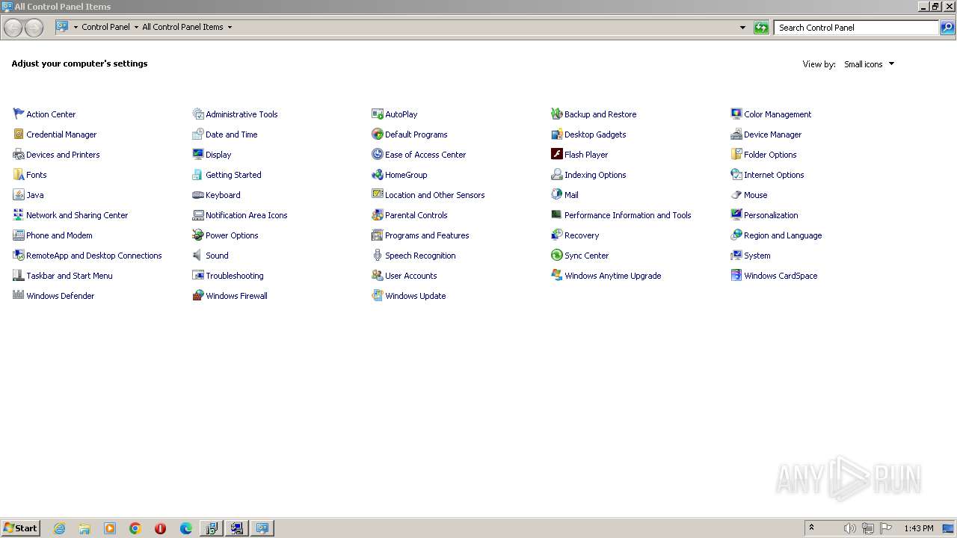The image size is (957, 538).
Task: Open the volume speaker tray icon
Action: 849,528
